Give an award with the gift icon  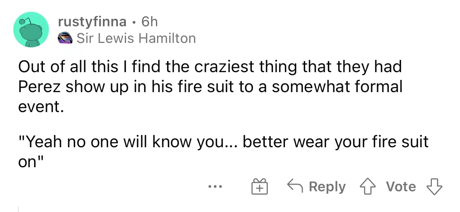point(259,186)
